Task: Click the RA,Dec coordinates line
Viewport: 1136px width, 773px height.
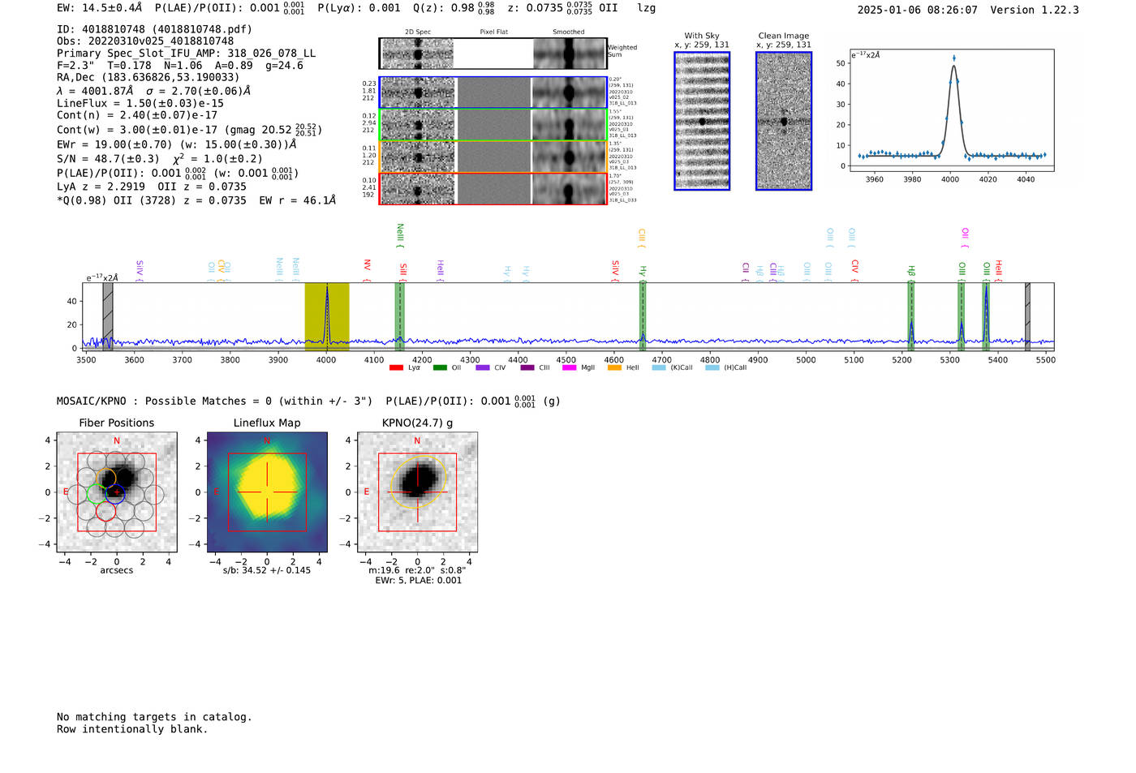Action: click(148, 78)
